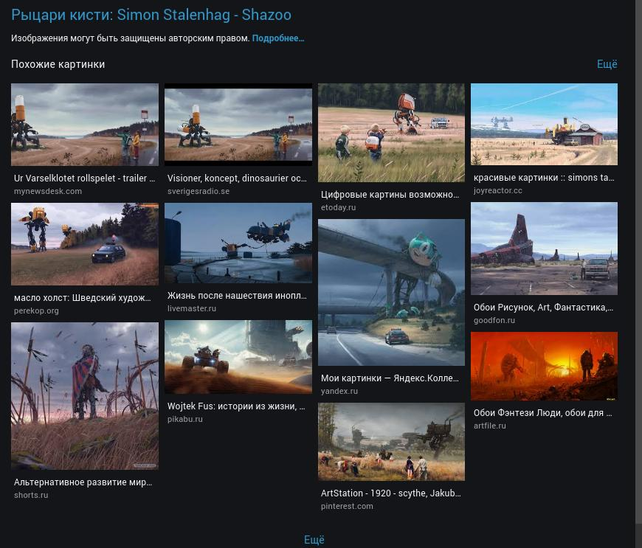
Task: Open the etoday.ru children in field thumbnail
Action: (x=391, y=133)
